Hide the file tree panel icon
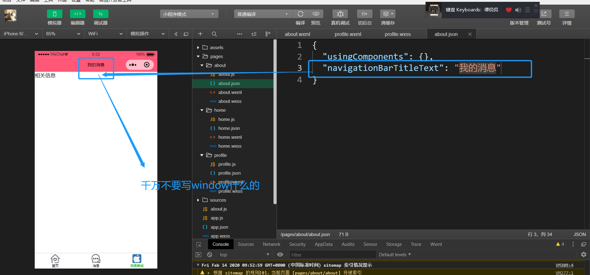The width and height of the screenshot is (590, 275). pos(268,34)
